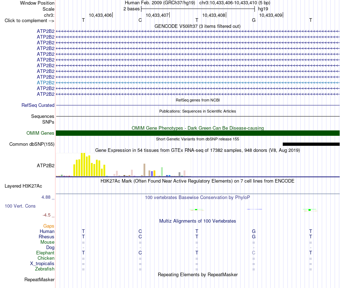Click the hg19 label beside the scale bar
Viewport: 340px width, 288px height.
click(x=263, y=9)
